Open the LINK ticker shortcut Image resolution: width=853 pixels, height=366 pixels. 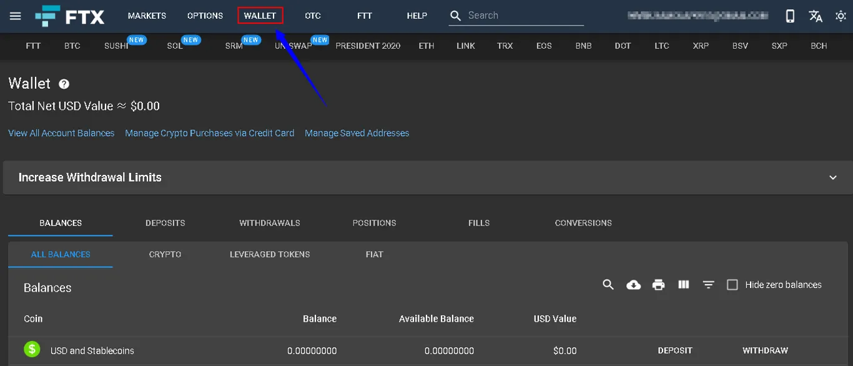pos(466,46)
